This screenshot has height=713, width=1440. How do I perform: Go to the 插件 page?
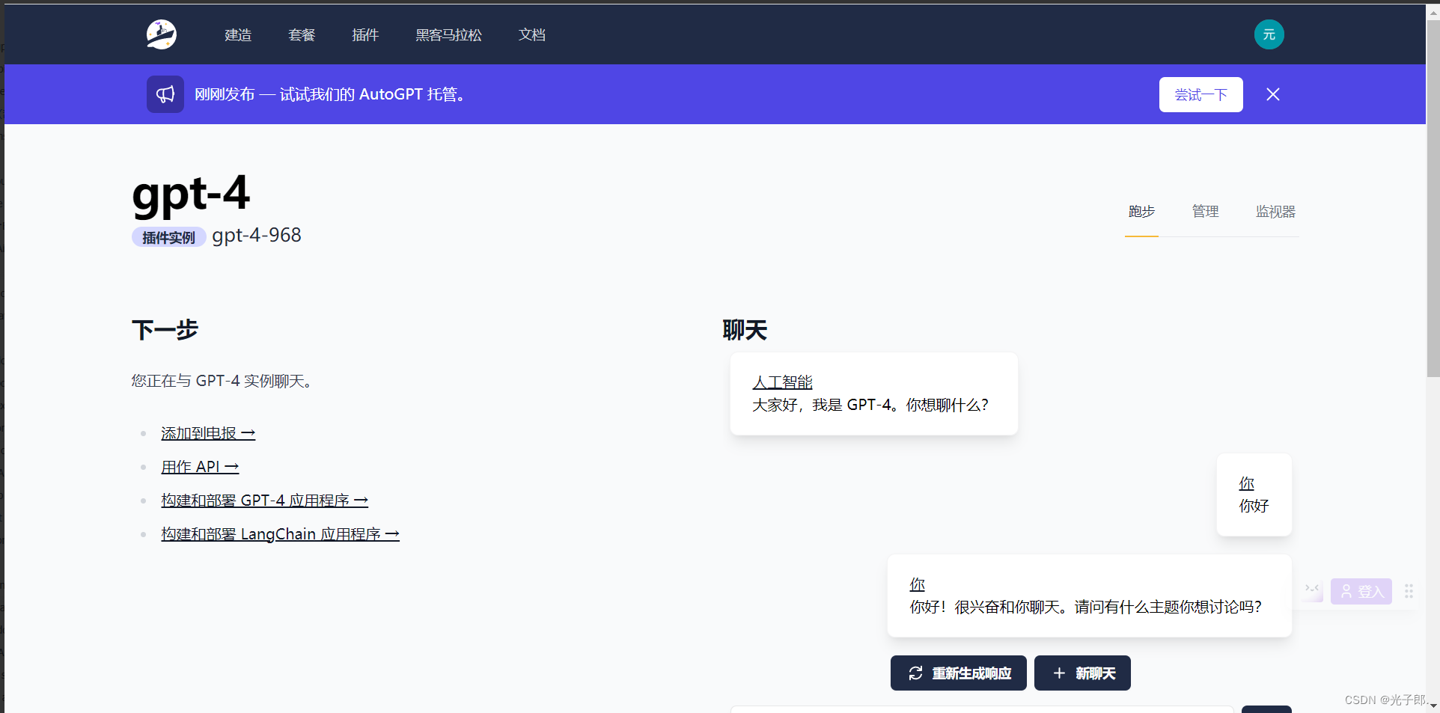365,35
